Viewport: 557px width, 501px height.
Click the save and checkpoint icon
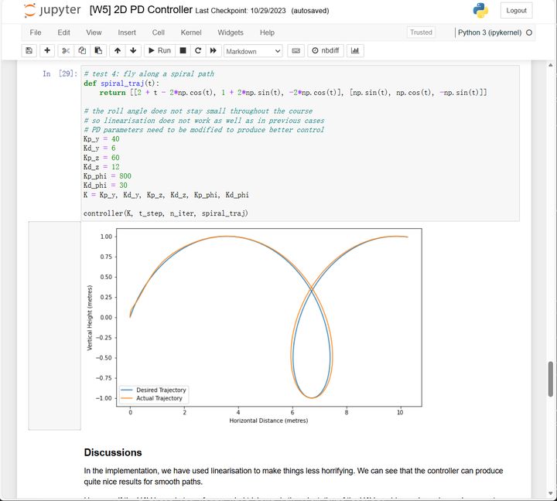click(29, 50)
